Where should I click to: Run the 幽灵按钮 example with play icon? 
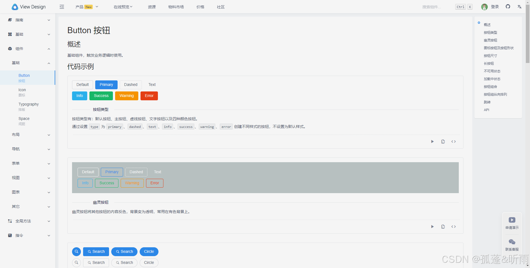click(x=433, y=227)
